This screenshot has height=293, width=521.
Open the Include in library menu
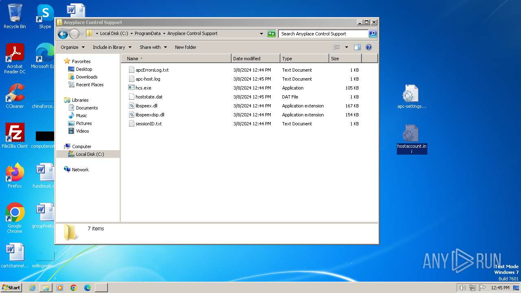click(x=112, y=47)
